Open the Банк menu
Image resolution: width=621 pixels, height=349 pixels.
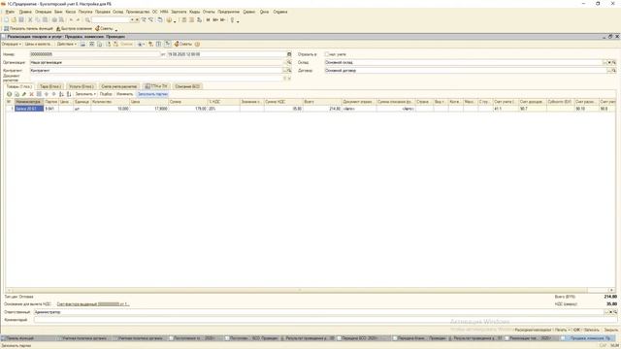point(58,12)
